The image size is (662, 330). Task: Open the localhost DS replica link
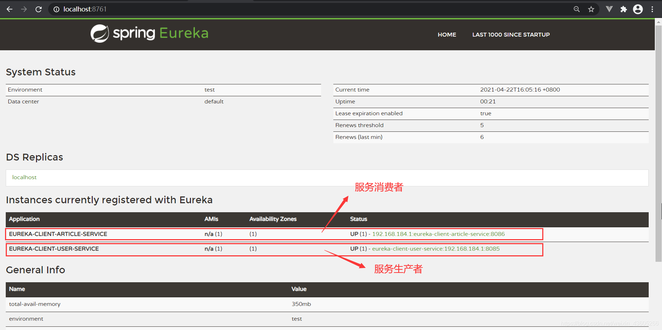[24, 177]
